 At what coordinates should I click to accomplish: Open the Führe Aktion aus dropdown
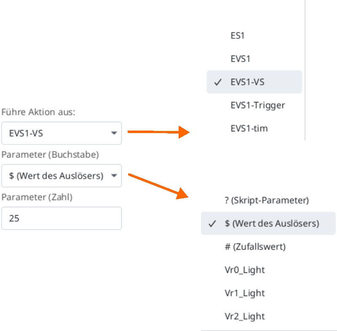tap(62, 133)
